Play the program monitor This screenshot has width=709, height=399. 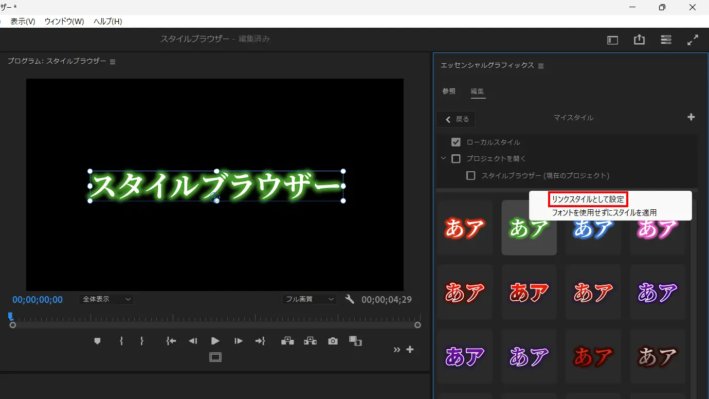(215, 341)
